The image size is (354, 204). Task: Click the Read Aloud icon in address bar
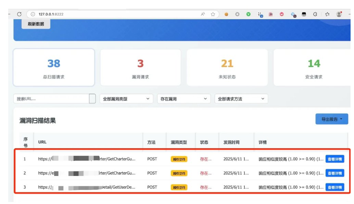[x=203, y=14]
